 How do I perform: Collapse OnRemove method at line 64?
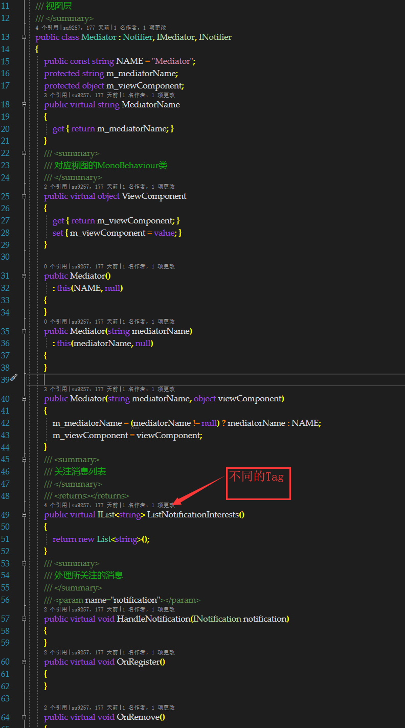point(24,717)
